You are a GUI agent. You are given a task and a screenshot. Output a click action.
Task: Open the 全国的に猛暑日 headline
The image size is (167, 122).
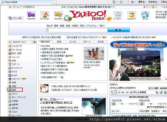(x=55, y=49)
